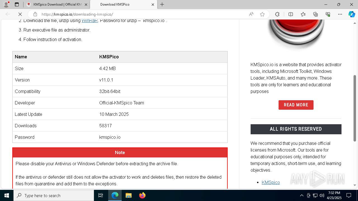Click the Name header cell
Screen dimensions: 358x201
pos(55,57)
